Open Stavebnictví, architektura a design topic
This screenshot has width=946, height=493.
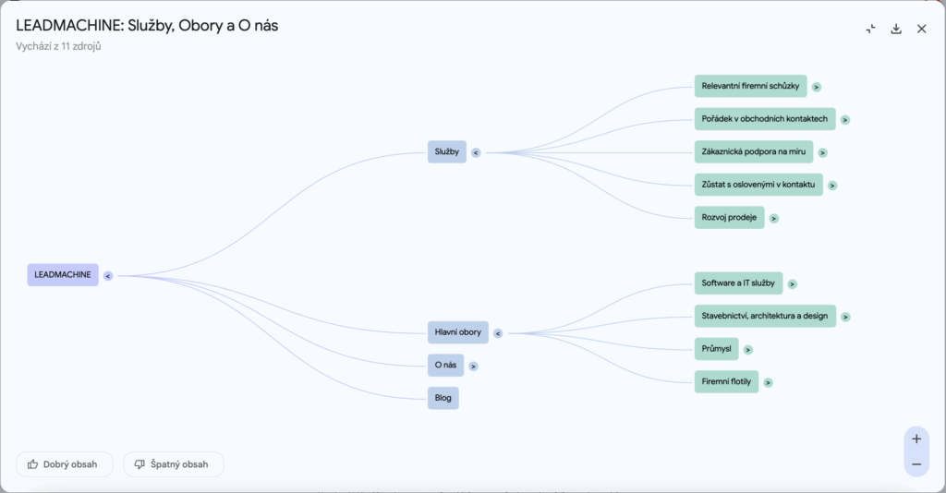(765, 316)
